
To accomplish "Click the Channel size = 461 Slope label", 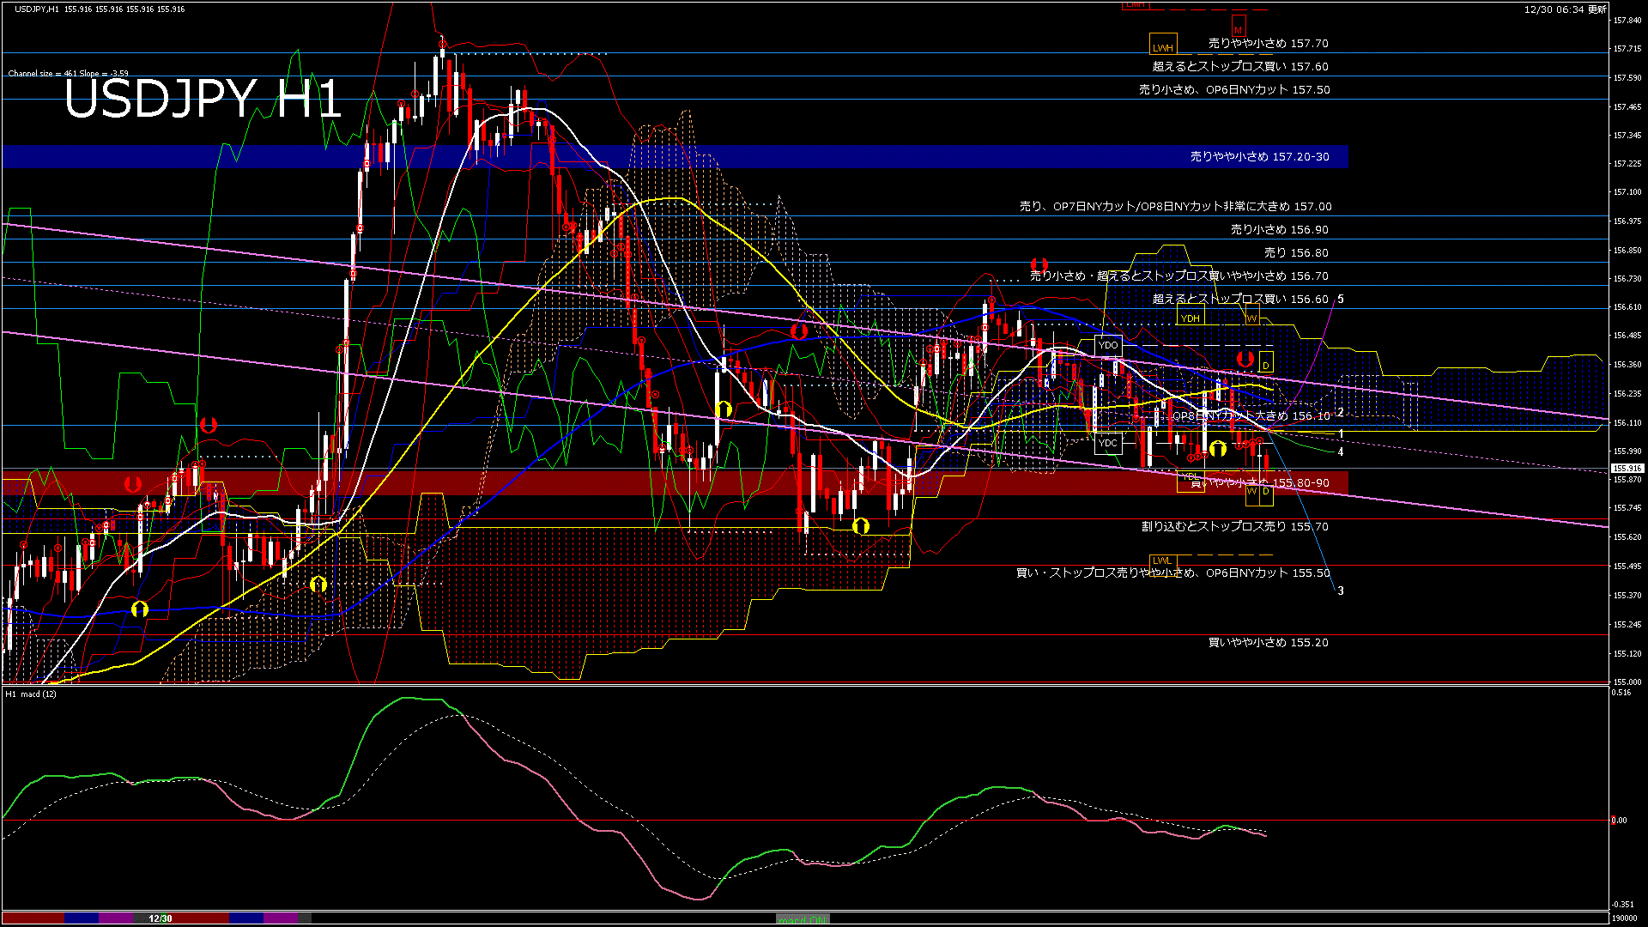I will 69,75.
